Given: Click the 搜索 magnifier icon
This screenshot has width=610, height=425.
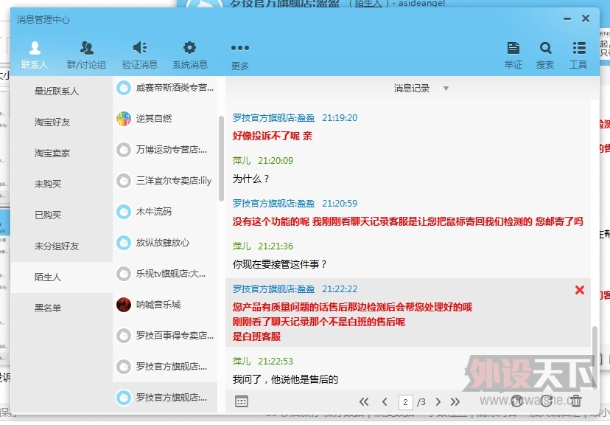Looking at the screenshot, I should pos(545,48).
